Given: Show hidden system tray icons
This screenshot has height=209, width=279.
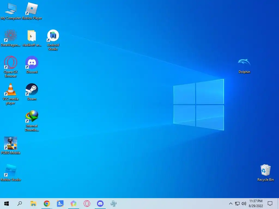Looking at the screenshot, I should (x=231, y=204).
